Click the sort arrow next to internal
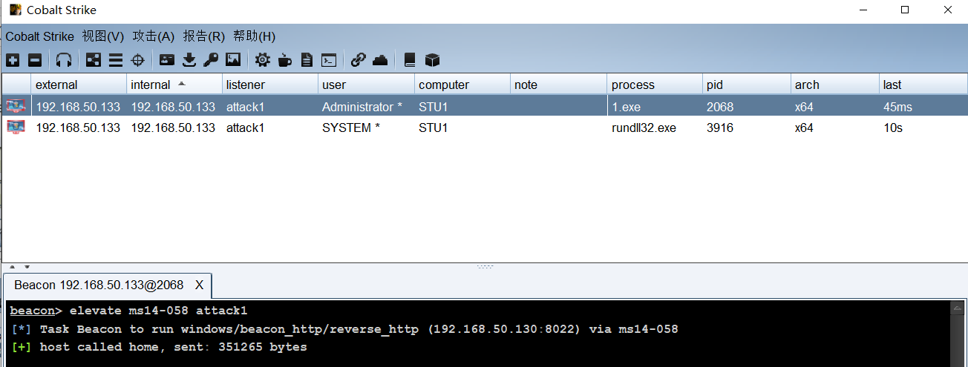This screenshot has width=968, height=367. pyautogui.click(x=182, y=84)
